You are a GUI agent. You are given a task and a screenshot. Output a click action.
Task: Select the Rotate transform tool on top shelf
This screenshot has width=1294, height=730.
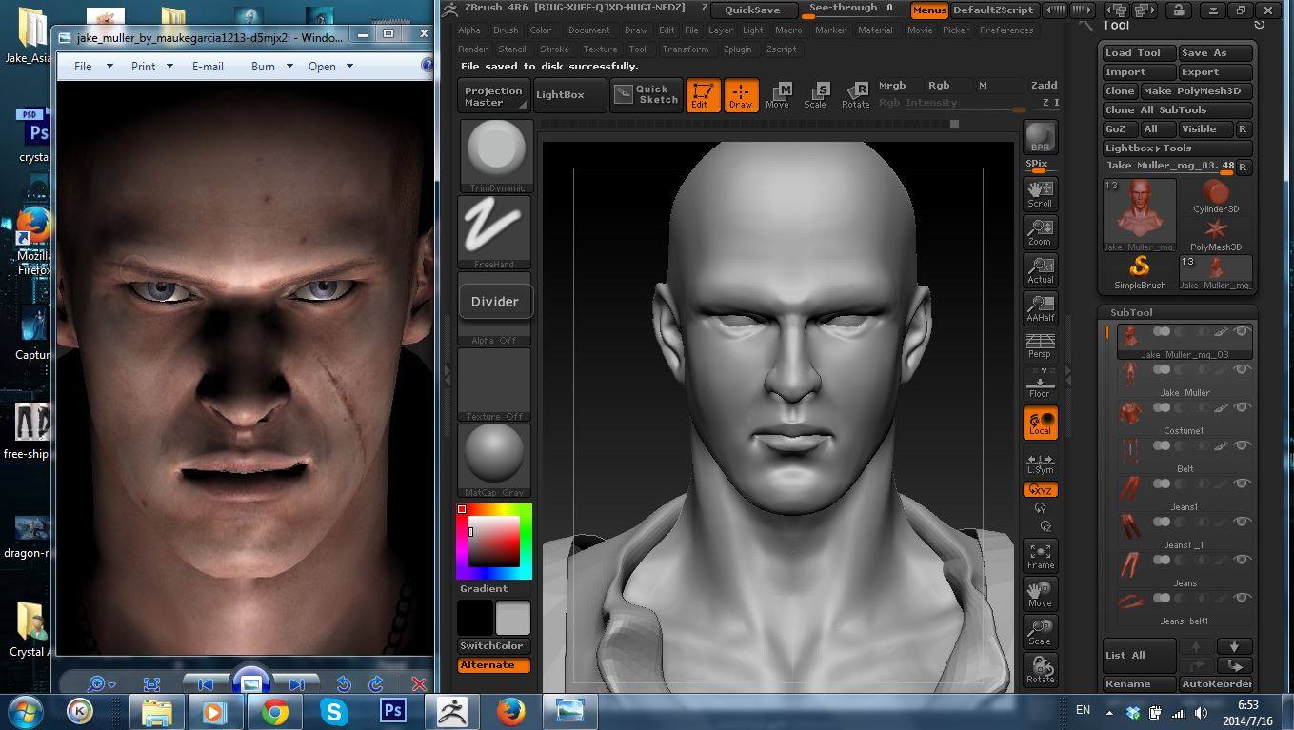click(x=855, y=95)
